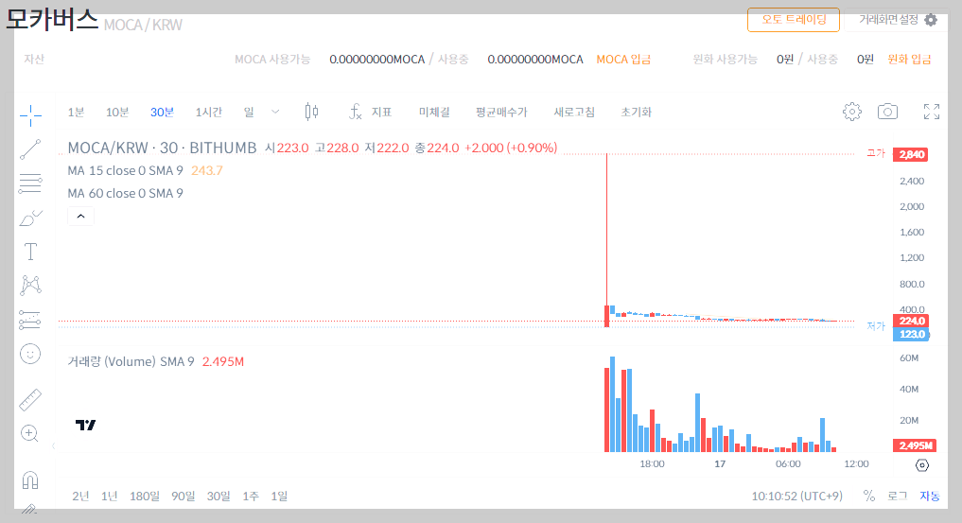
Task: Toggle the magnet snap mode
Action: pyautogui.click(x=30, y=480)
